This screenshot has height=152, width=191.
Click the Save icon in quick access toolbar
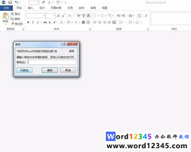pos(10,2)
